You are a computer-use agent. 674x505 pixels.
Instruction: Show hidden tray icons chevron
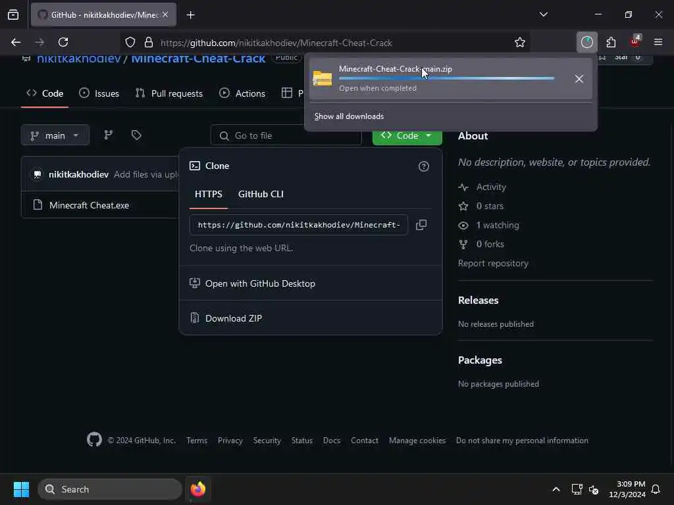556,489
